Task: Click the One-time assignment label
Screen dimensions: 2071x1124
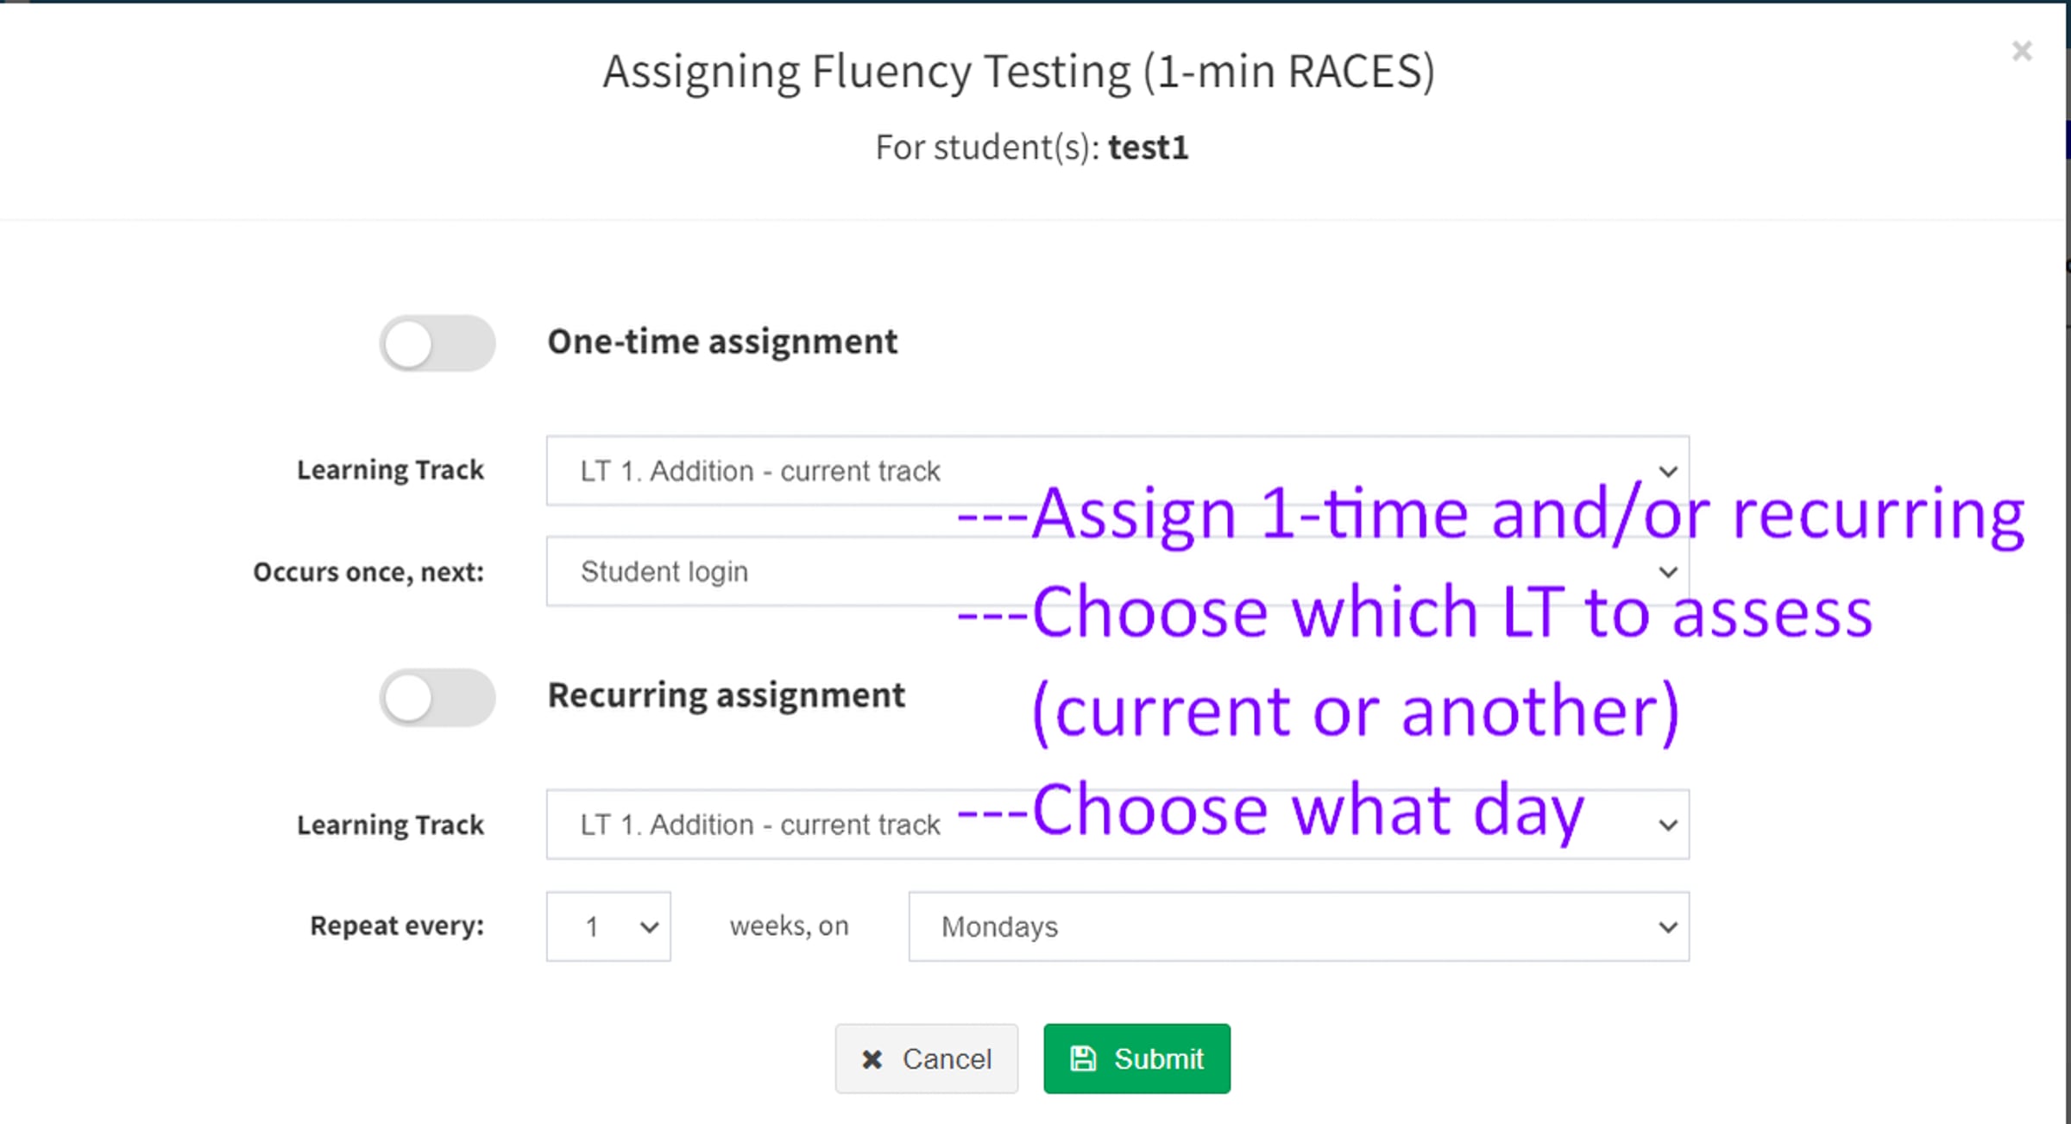Action: pos(722,342)
